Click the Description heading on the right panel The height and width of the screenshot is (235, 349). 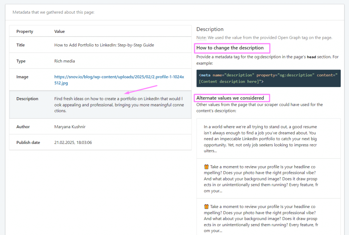point(210,29)
